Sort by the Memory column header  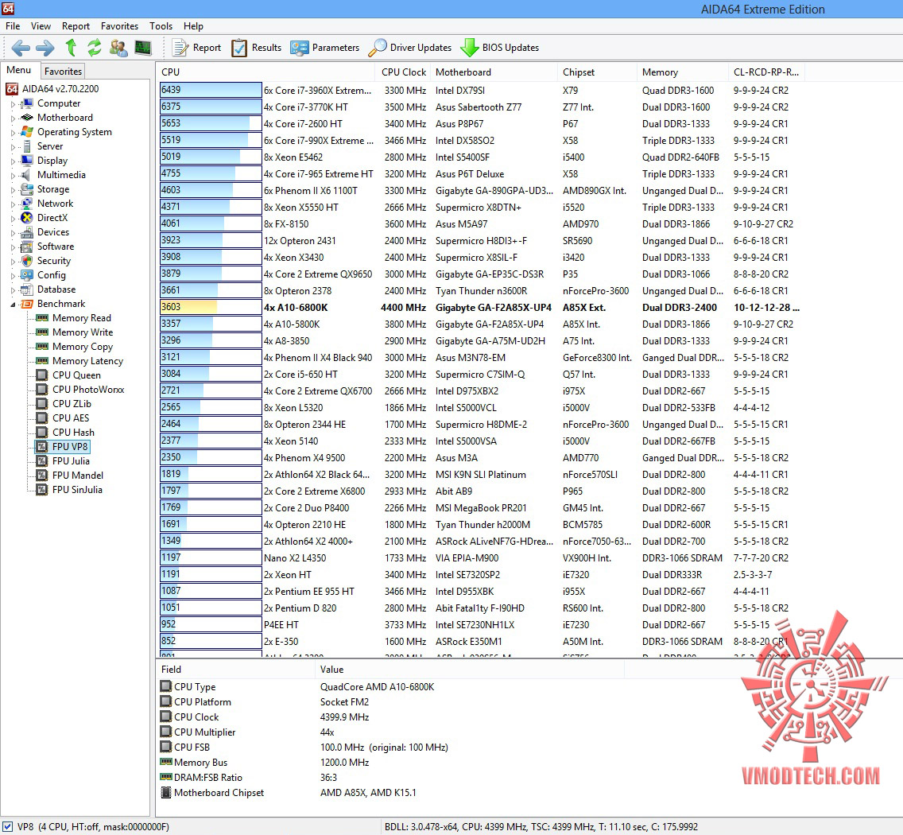(x=683, y=72)
